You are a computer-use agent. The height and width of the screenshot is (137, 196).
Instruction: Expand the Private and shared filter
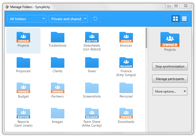pyautogui.click(x=68, y=19)
